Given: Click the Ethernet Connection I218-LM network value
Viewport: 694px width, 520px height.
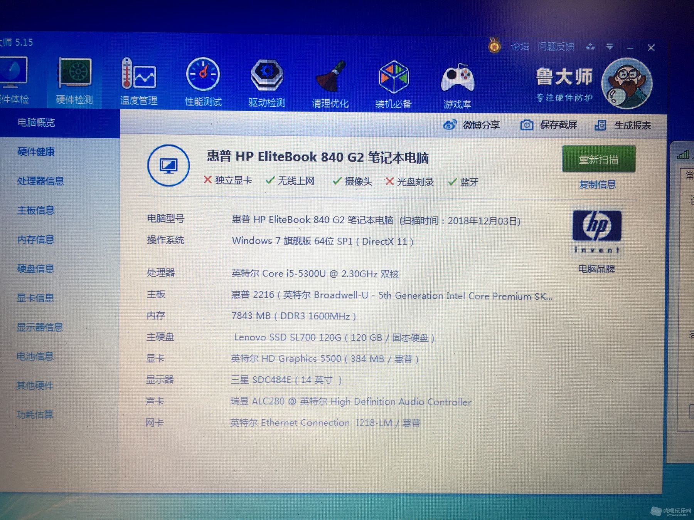Looking at the screenshot, I should pyautogui.click(x=325, y=423).
